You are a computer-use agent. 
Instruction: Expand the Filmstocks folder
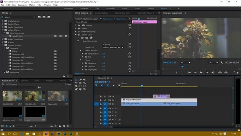(x=5, y=72)
